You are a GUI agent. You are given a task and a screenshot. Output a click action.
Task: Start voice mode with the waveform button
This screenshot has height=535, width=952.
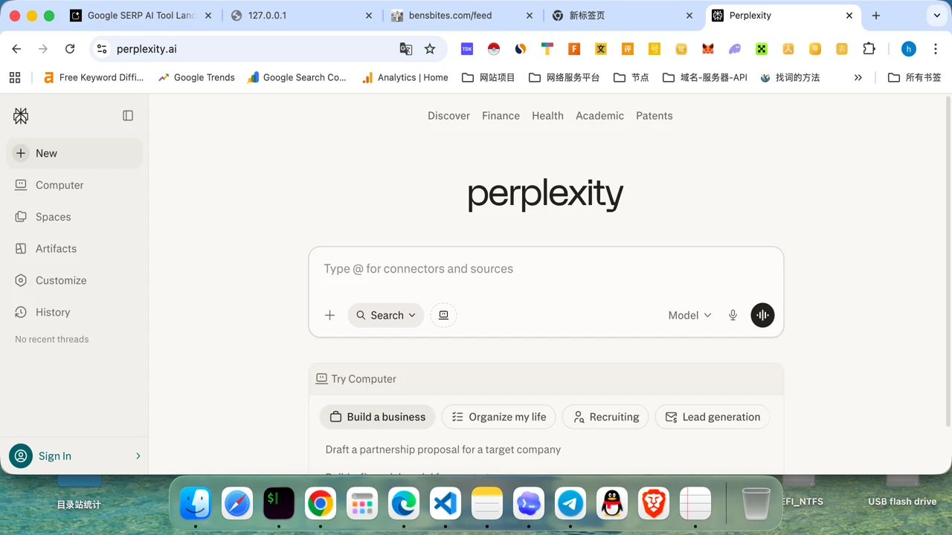762,315
